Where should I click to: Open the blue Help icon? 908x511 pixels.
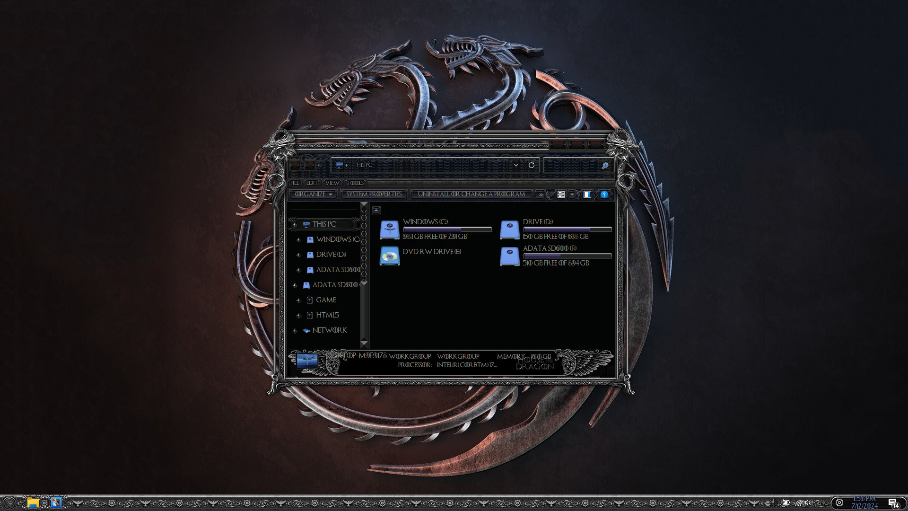(604, 194)
